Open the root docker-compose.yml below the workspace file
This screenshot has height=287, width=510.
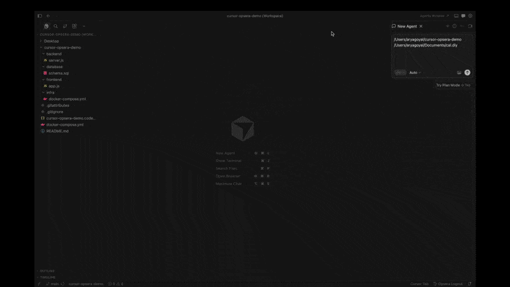coord(65,124)
